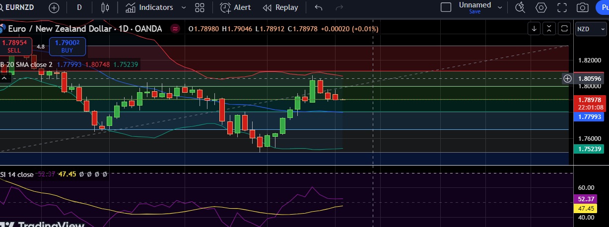This screenshot has height=227, width=609.
Task: Toggle the maximize chart pane button
Action: pos(564,29)
